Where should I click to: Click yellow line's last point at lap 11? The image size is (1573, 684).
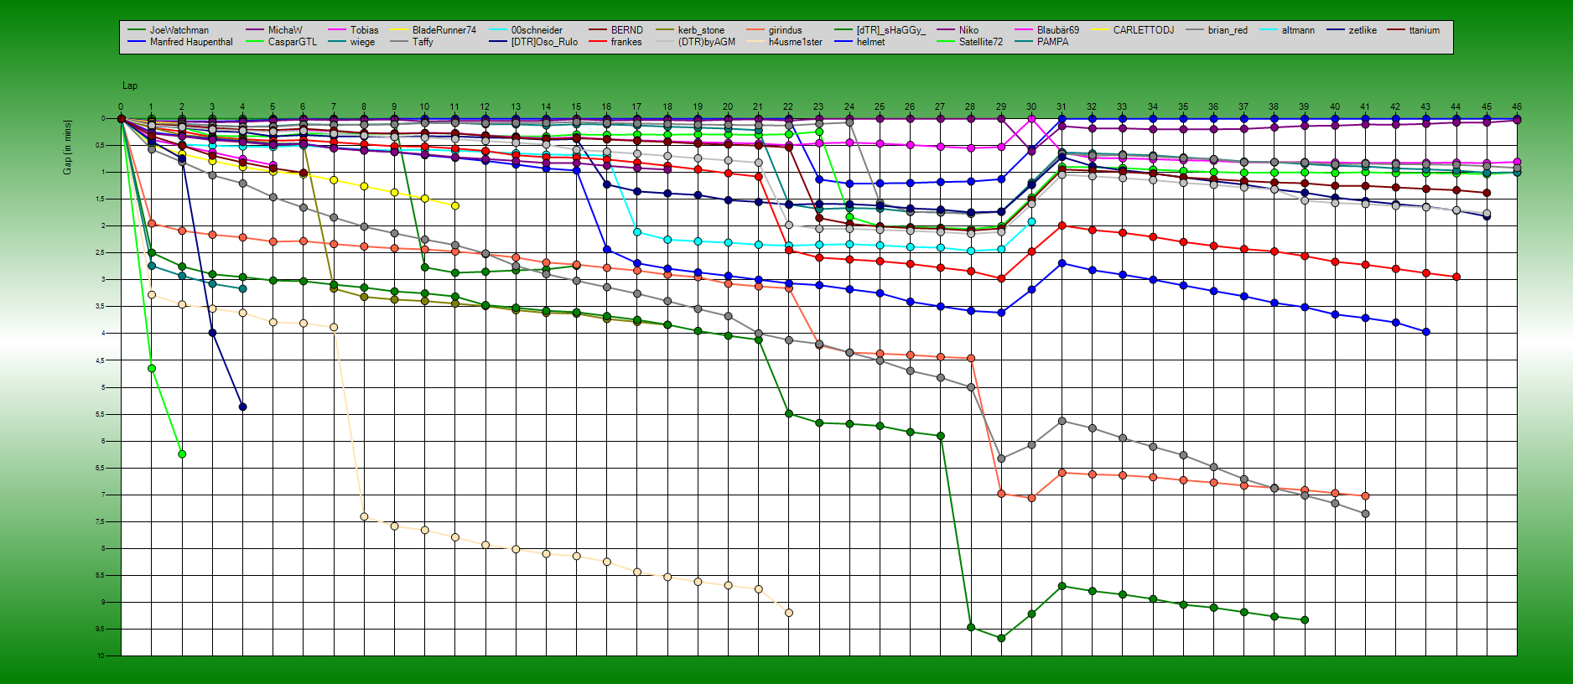pos(454,205)
